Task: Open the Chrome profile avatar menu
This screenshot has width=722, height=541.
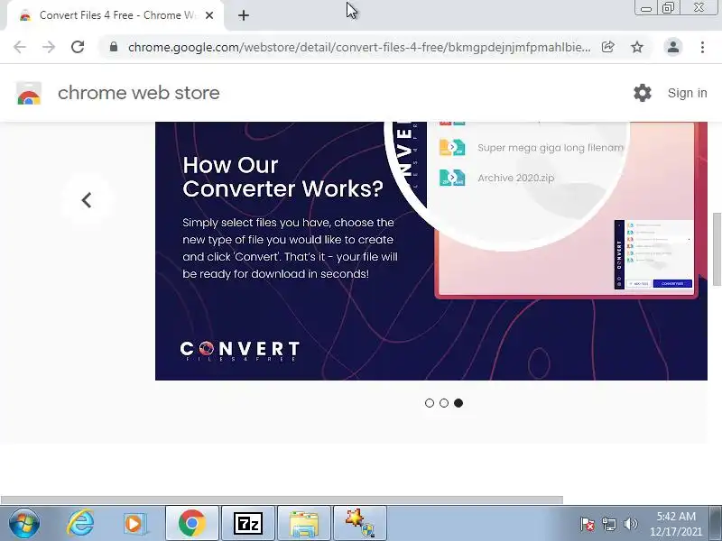Action: (x=672, y=47)
